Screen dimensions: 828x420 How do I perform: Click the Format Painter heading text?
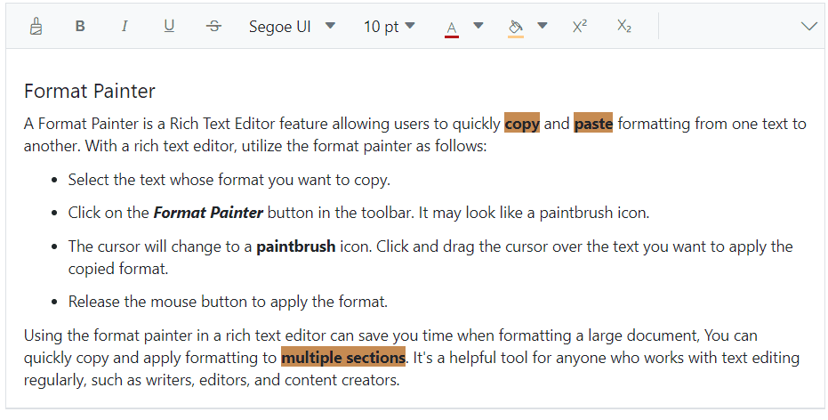coord(90,91)
